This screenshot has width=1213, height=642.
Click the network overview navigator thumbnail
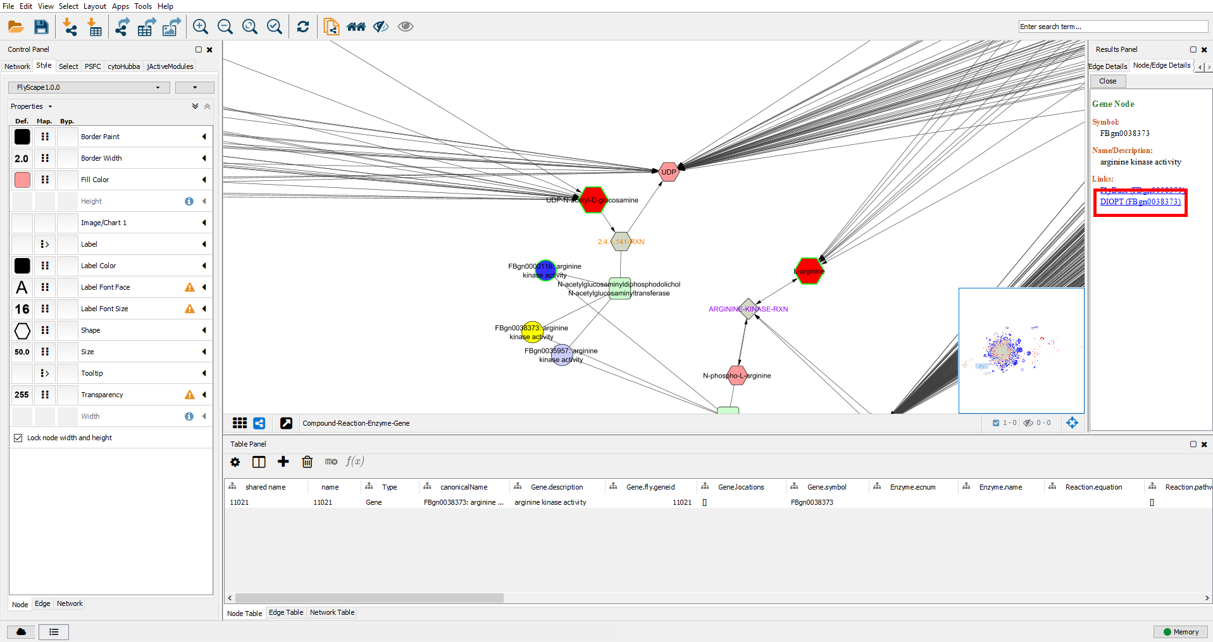(1021, 350)
